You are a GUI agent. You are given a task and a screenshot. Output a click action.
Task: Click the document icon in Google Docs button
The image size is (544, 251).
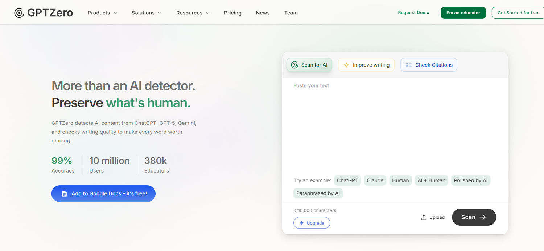[64, 194]
